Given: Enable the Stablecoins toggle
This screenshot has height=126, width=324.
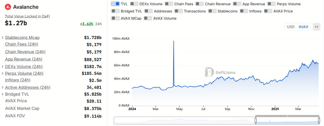Looking at the screenshot, I should (212, 11).
